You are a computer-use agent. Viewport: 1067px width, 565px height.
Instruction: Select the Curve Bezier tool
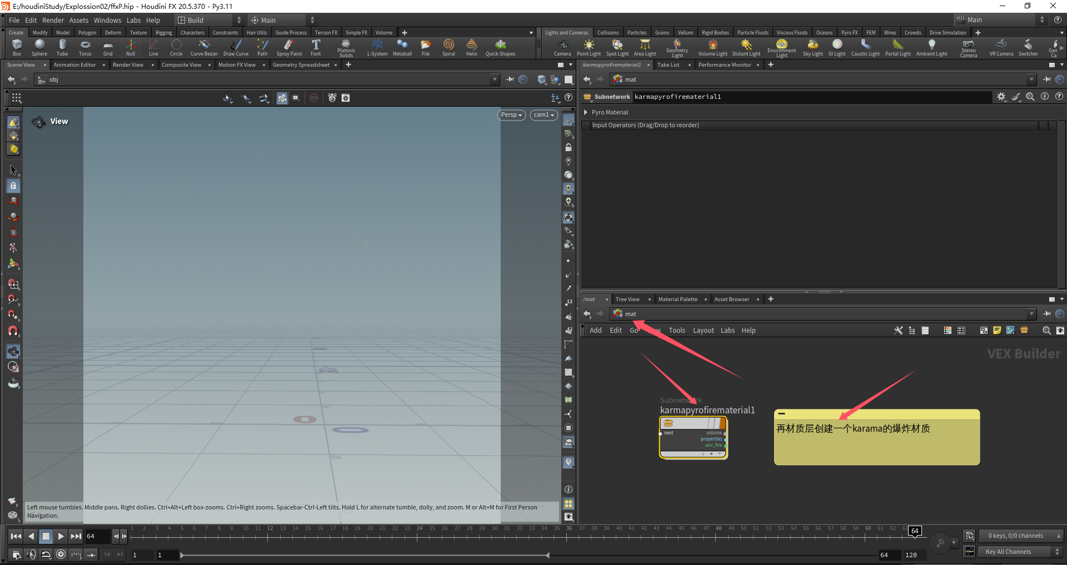click(204, 48)
